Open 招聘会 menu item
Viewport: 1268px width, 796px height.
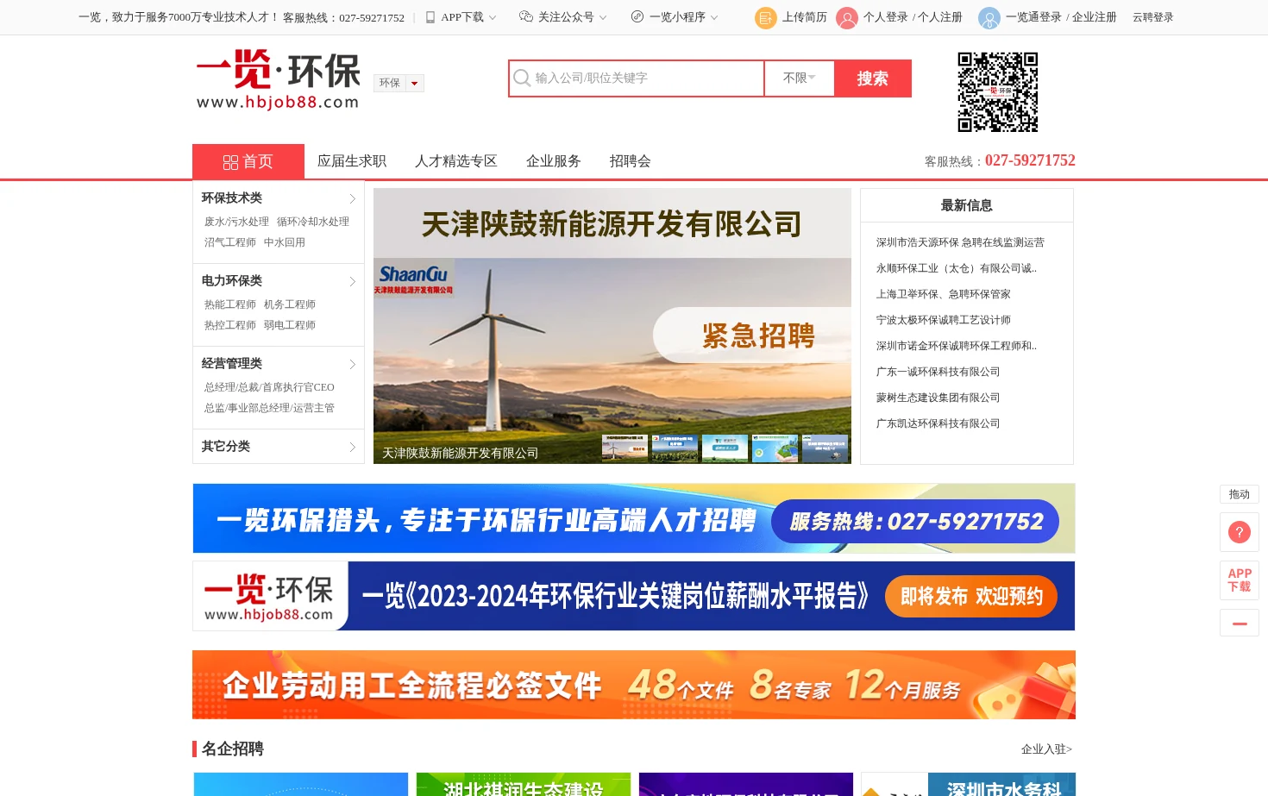631,161
